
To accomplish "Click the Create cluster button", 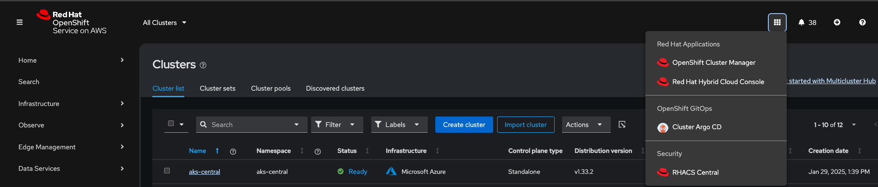I will click(x=464, y=125).
